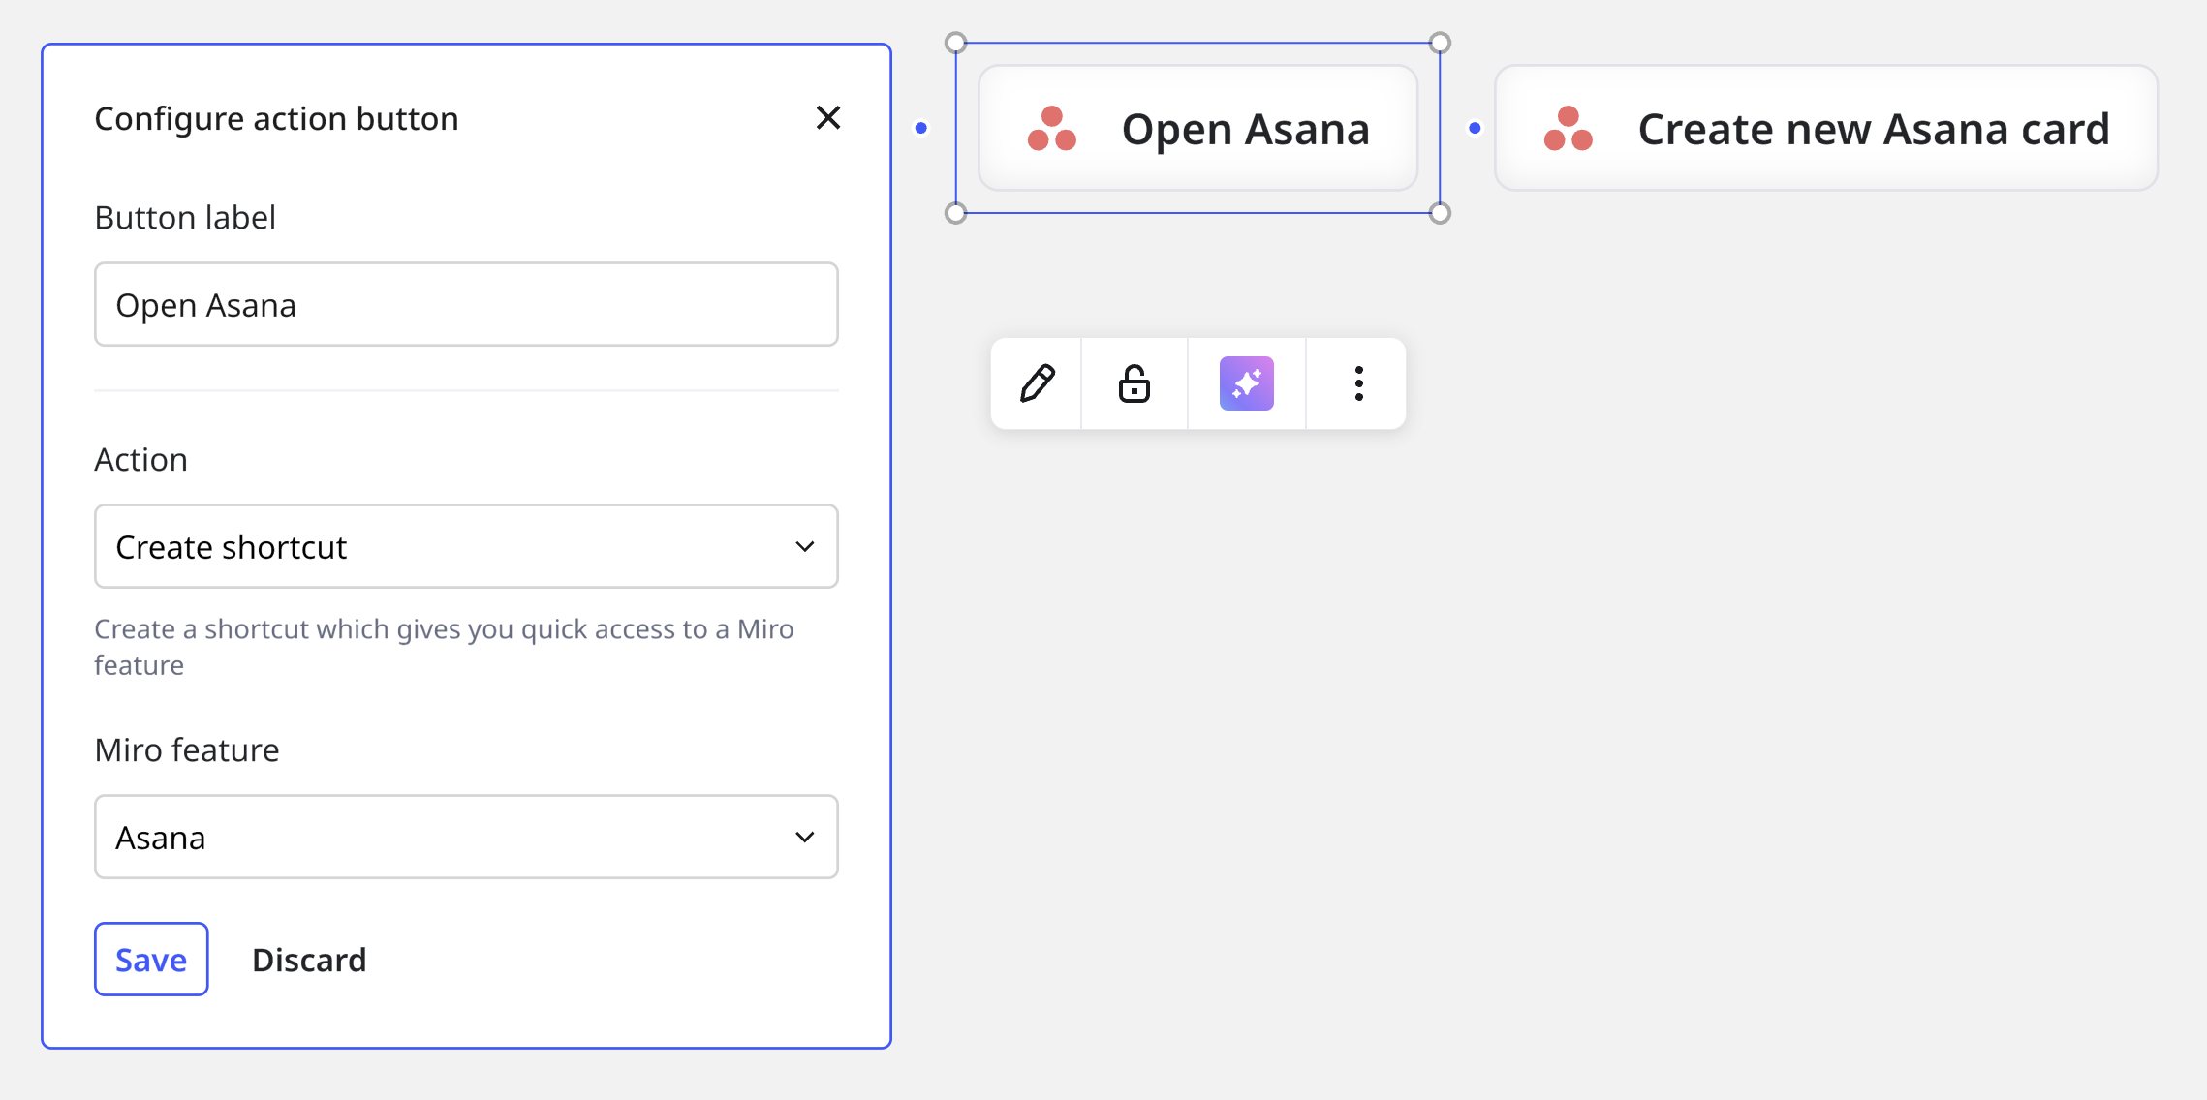Expand the Action dropdown chevron

tap(804, 547)
